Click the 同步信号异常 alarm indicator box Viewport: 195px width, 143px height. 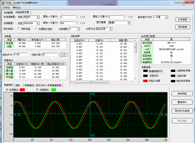[173, 81]
